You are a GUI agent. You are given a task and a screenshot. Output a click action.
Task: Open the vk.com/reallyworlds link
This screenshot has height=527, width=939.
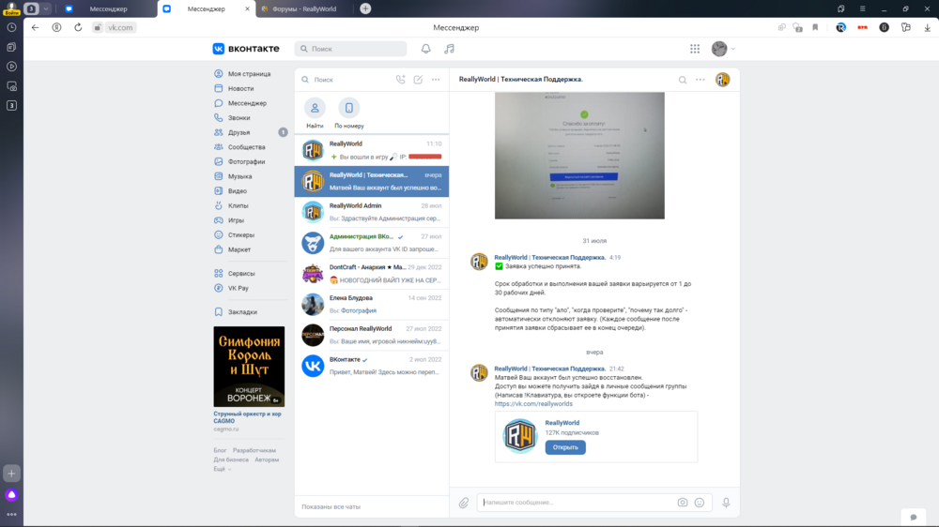point(533,404)
